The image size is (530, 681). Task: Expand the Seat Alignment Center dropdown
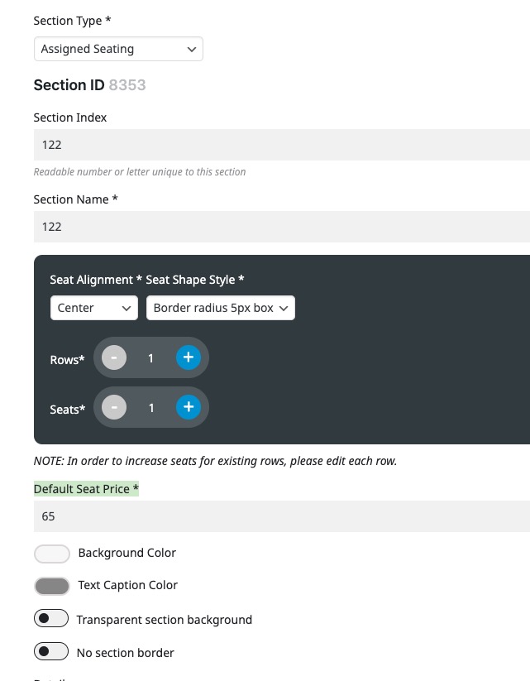(93, 308)
